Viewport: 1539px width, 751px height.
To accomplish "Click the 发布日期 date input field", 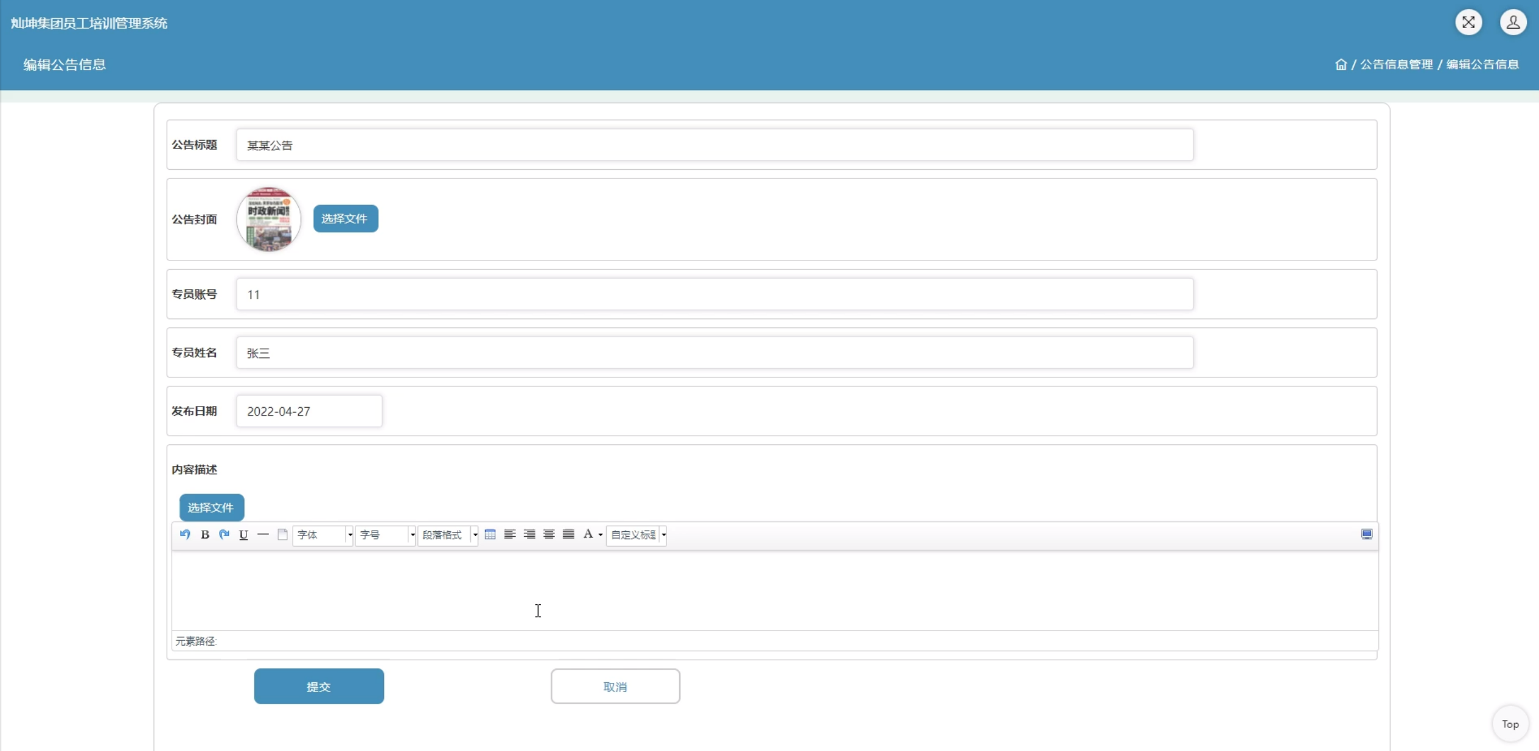I will [309, 411].
